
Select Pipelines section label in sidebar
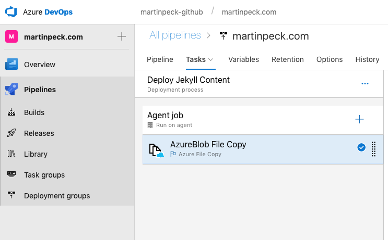40,90
